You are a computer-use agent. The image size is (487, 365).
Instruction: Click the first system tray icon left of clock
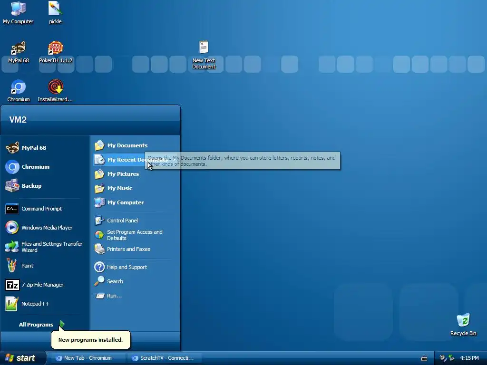(x=443, y=358)
